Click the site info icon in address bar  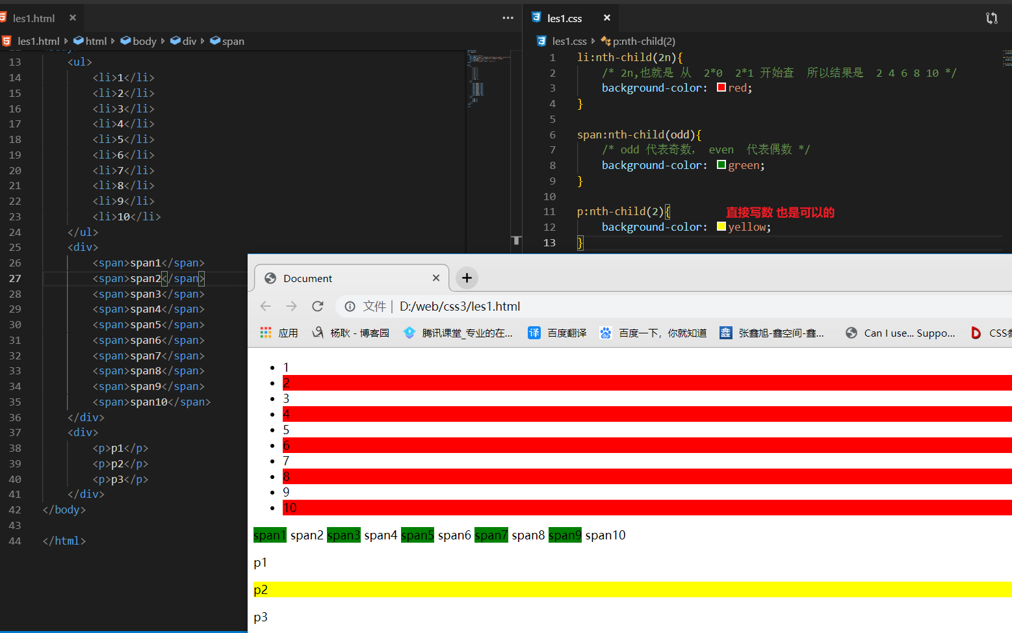pos(350,306)
